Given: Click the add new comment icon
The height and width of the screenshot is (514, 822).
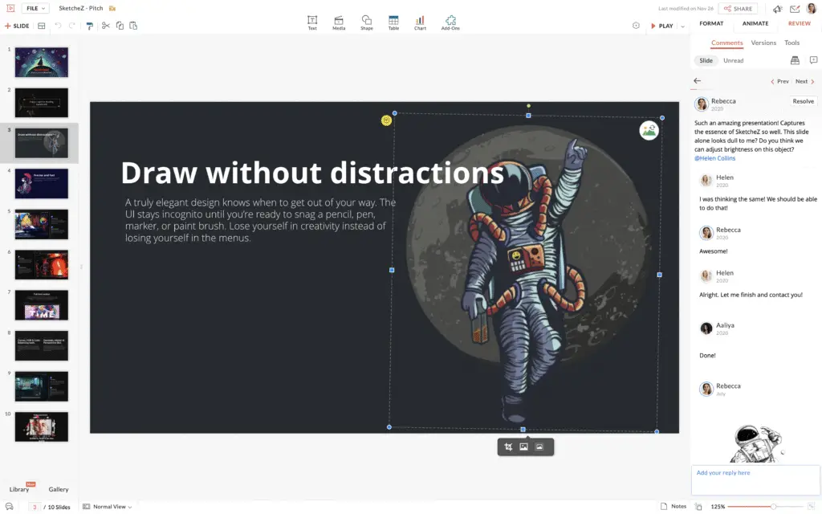Looking at the screenshot, I should 813,60.
